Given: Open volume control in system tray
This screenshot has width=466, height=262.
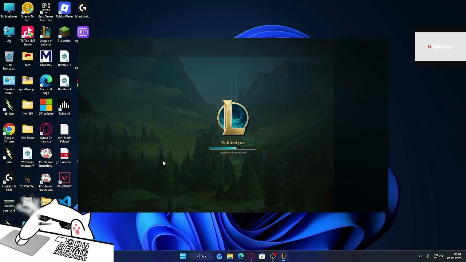Looking at the screenshot, I should (x=441, y=256).
